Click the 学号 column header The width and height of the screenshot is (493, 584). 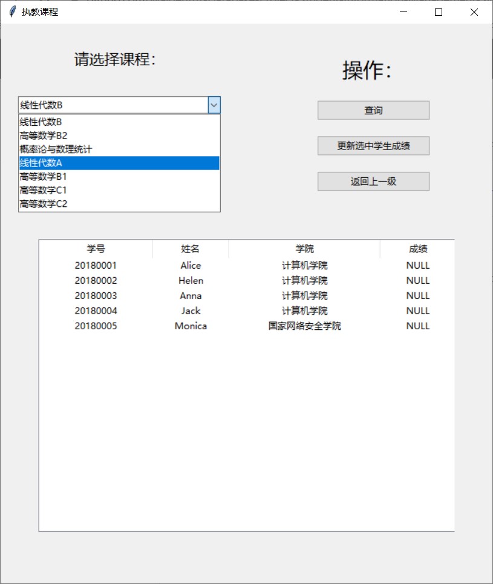96,248
